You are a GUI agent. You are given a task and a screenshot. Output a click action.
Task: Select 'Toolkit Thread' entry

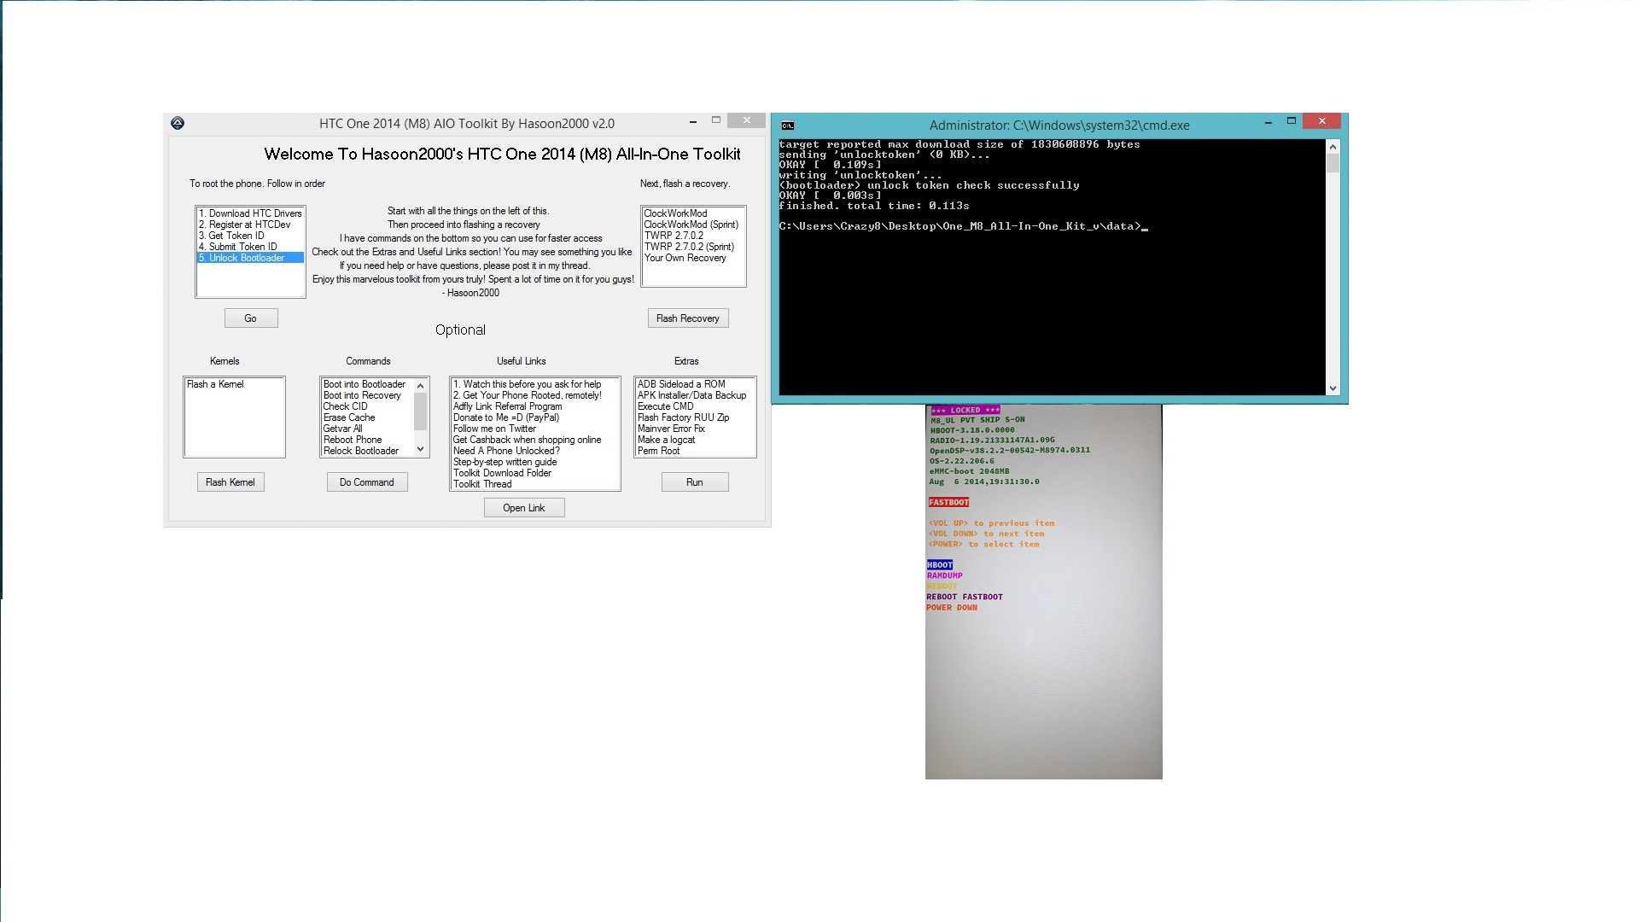click(535, 484)
